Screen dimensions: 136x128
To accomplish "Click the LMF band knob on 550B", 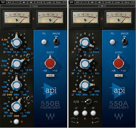I will (17, 85).
